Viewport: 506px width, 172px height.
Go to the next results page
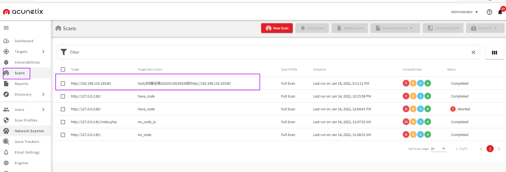click(499, 149)
